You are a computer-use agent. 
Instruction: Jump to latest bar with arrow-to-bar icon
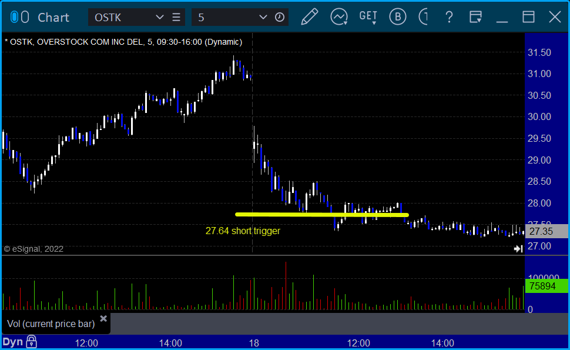[518, 248]
